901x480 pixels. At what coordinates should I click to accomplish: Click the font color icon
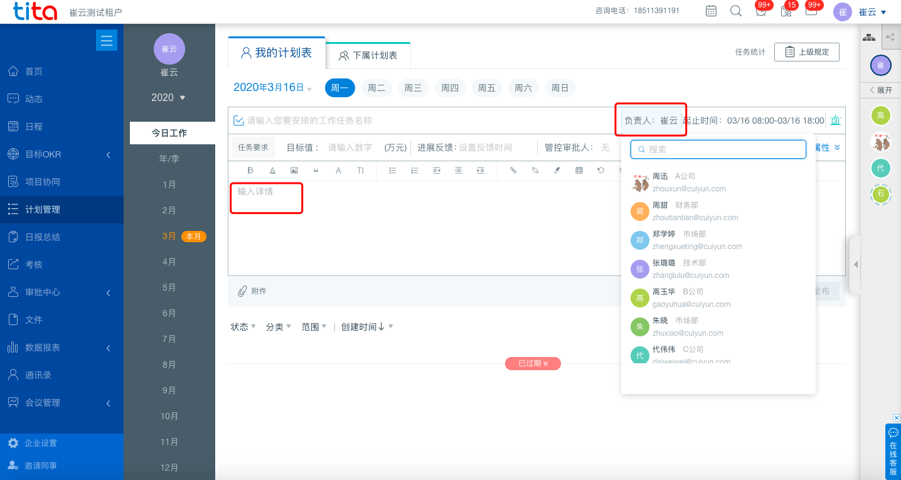[272, 170]
